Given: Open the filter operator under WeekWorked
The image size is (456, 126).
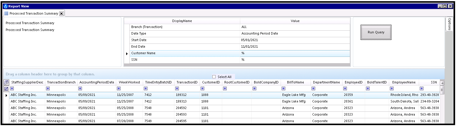Looking at the screenshot, I should 119,88.
